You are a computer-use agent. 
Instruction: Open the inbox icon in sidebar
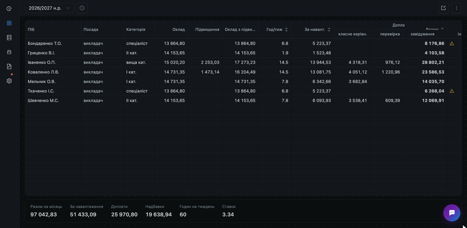coord(9,52)
